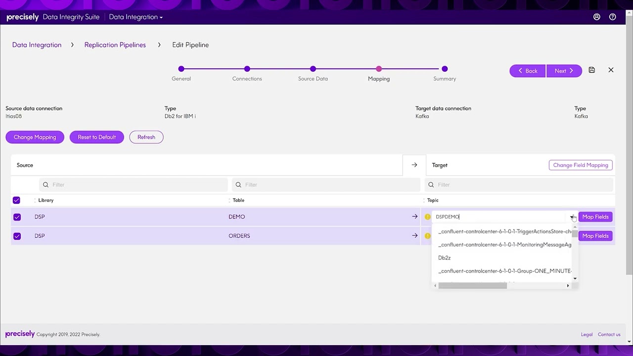633x356 pixels.
Task: Sort by the Topic column header
Action: 433,200
